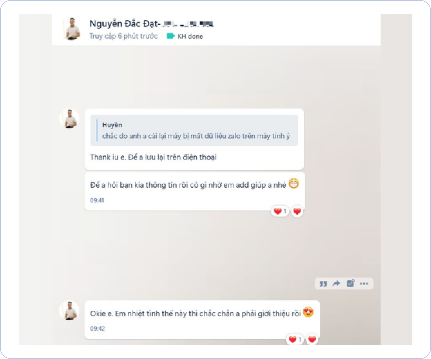The image size is (431, 359).
Task: Select the Thank iu e message bubble
Action: click(x=194, y=139)
